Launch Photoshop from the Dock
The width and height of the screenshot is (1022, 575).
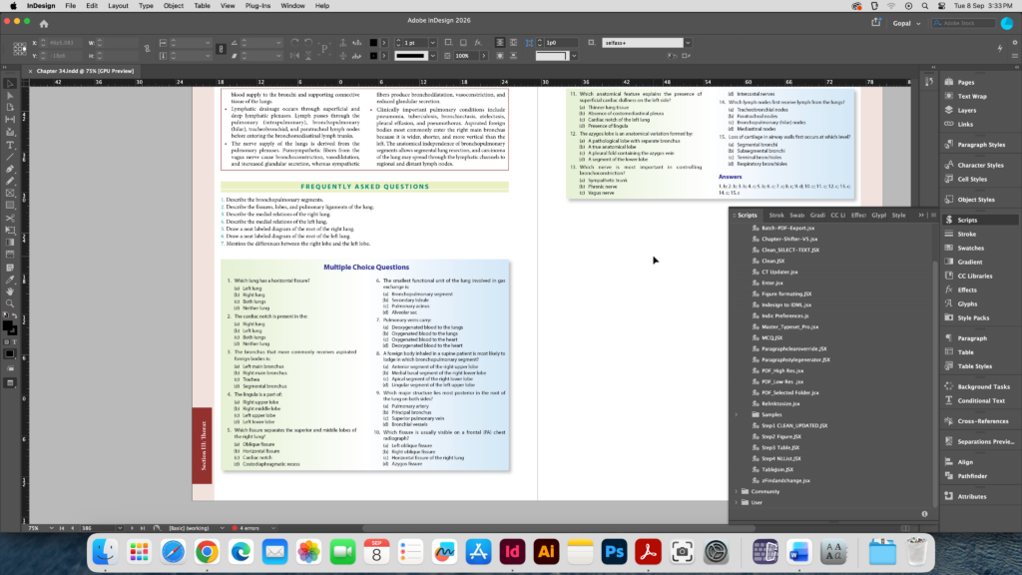coord(614,552)
